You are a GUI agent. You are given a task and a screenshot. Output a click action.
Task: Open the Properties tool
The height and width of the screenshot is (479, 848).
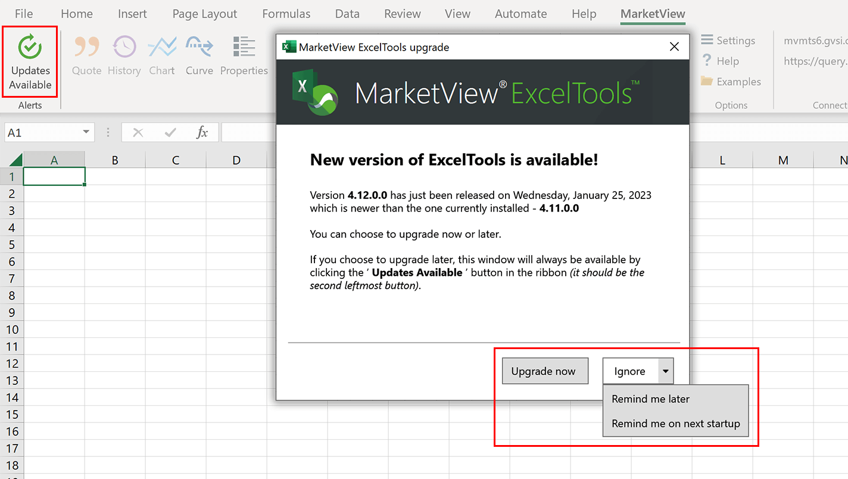tap(244, 56)
